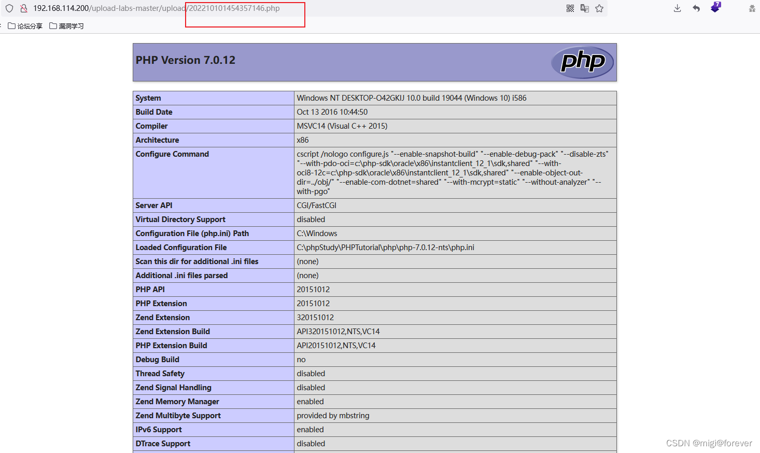Image resolution: width=760 pixels, height=453 pixels.
Task: Click the Loaded Configuration File path value
Action: coord(385,248)
